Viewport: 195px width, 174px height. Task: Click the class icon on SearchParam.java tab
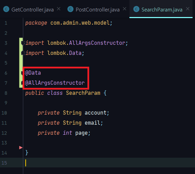click(x=136, y=9)
